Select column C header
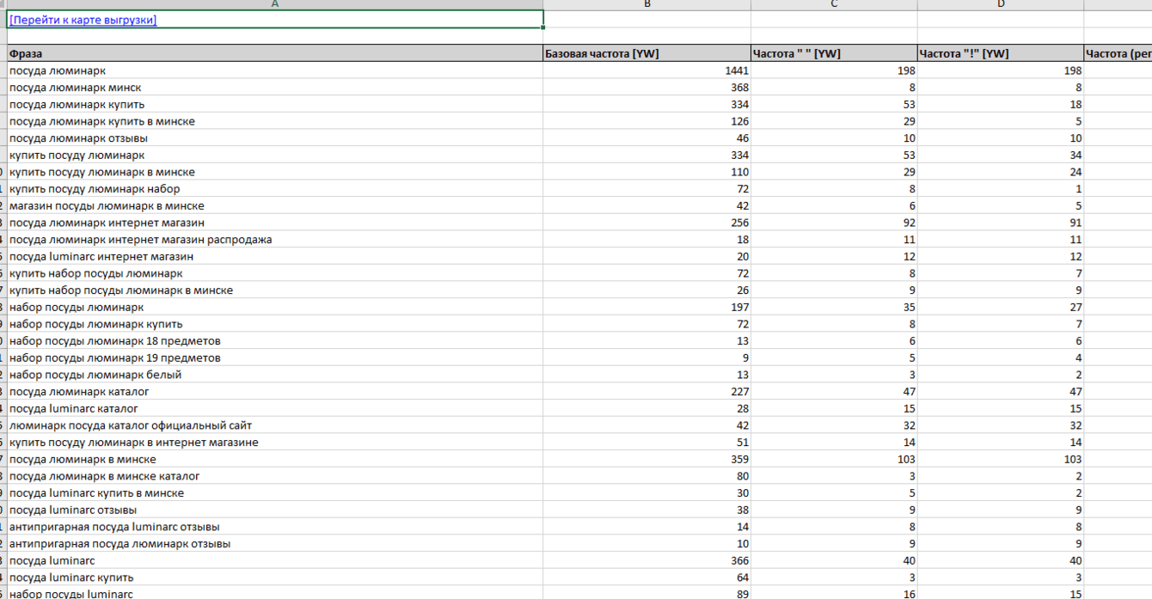This screenshot has width=1152, height=599. 834,4
